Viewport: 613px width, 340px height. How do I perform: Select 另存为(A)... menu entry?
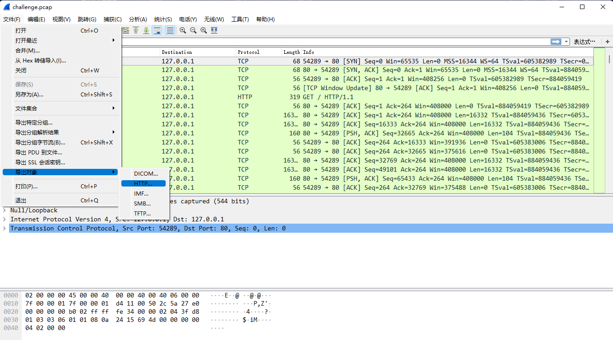[60, 94]
